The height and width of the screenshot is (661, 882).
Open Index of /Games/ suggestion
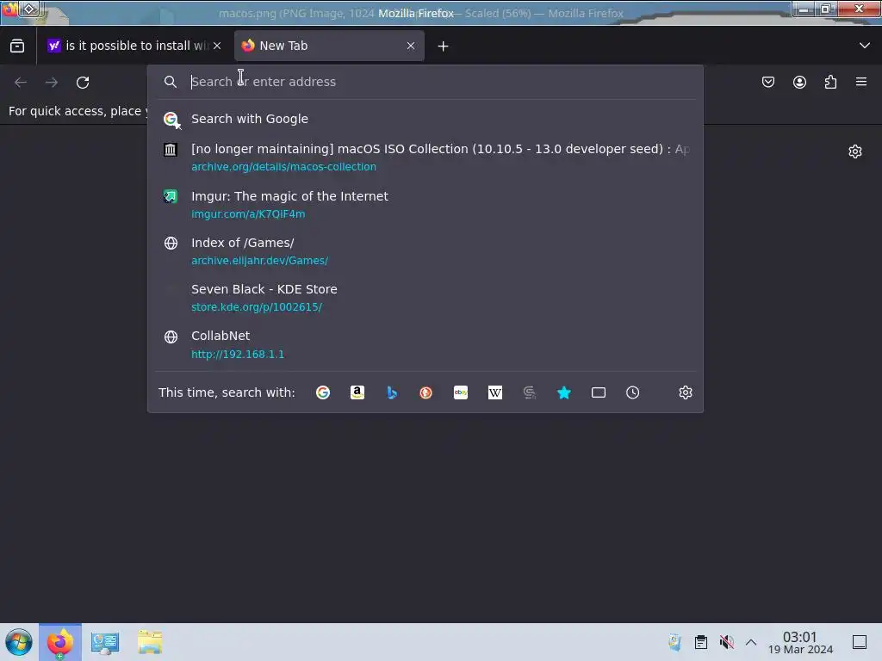click(425, 250)
